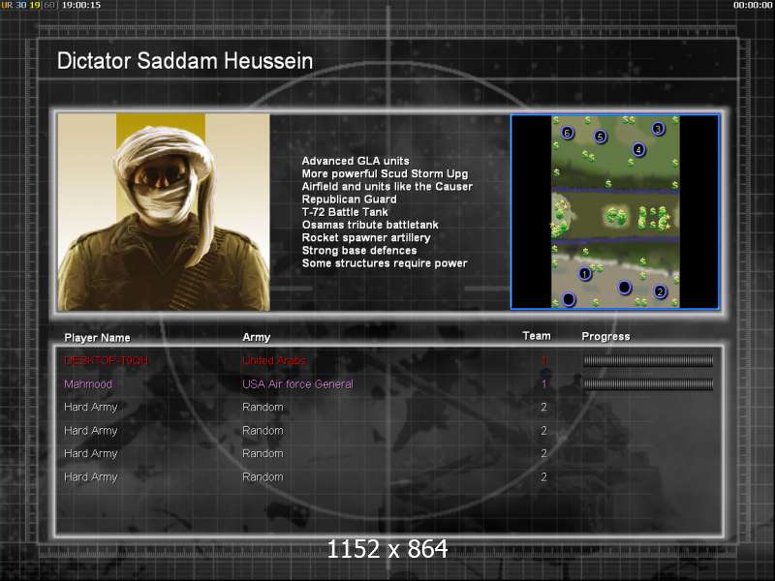Click the title Dictator Saddam Heussein
Screen dimensions: 775x581
coord(185,61)
